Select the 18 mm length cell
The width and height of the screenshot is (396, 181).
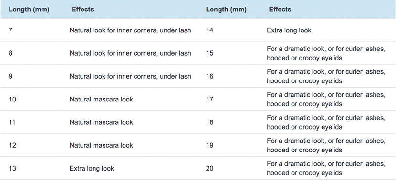tap(209, 122)
